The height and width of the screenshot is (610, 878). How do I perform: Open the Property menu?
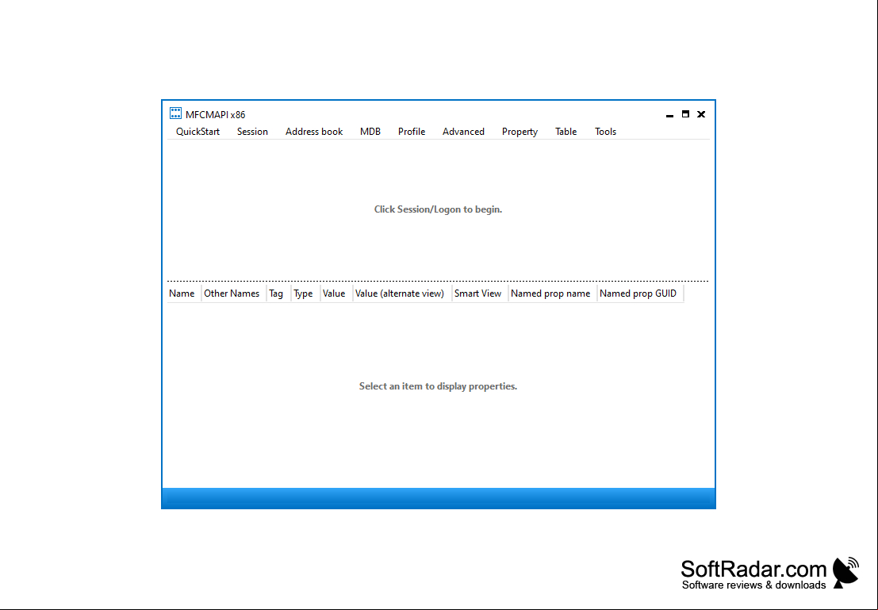[x=520, y=132]
